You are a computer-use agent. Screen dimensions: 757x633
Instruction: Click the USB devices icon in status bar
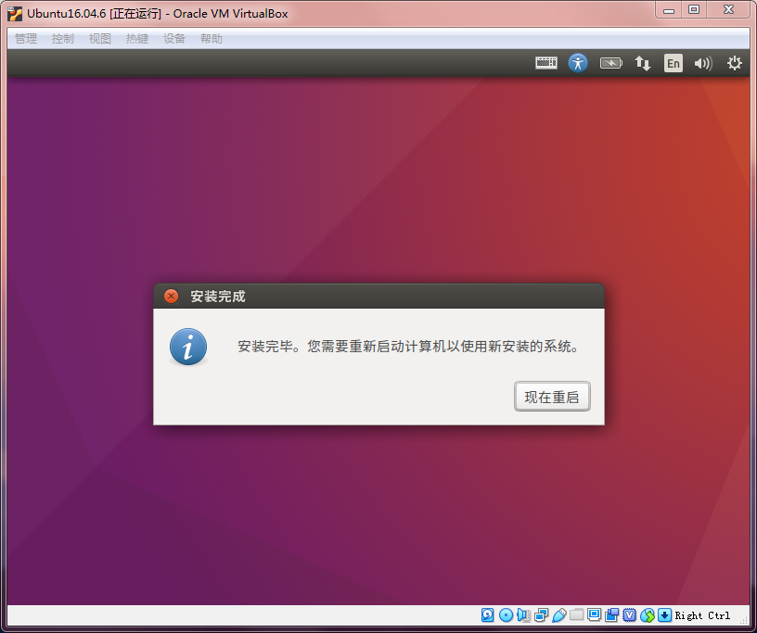click(559, 615)
